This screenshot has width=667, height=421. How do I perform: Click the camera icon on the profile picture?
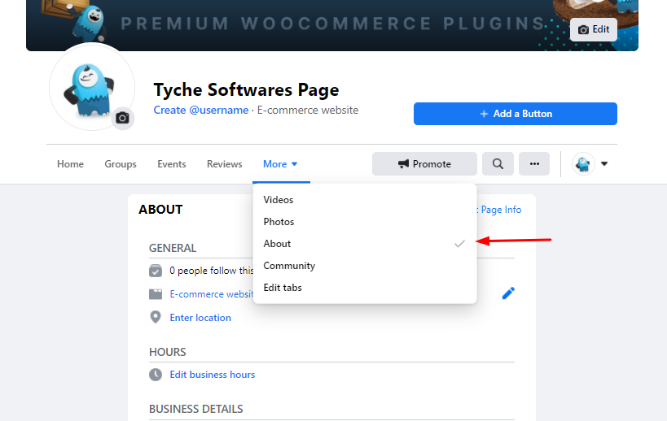(x=122, y=118)
